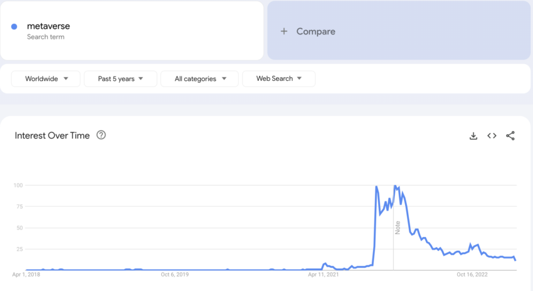
Task: Open the Interest Over Time help icon
Action: click(101, 135)
